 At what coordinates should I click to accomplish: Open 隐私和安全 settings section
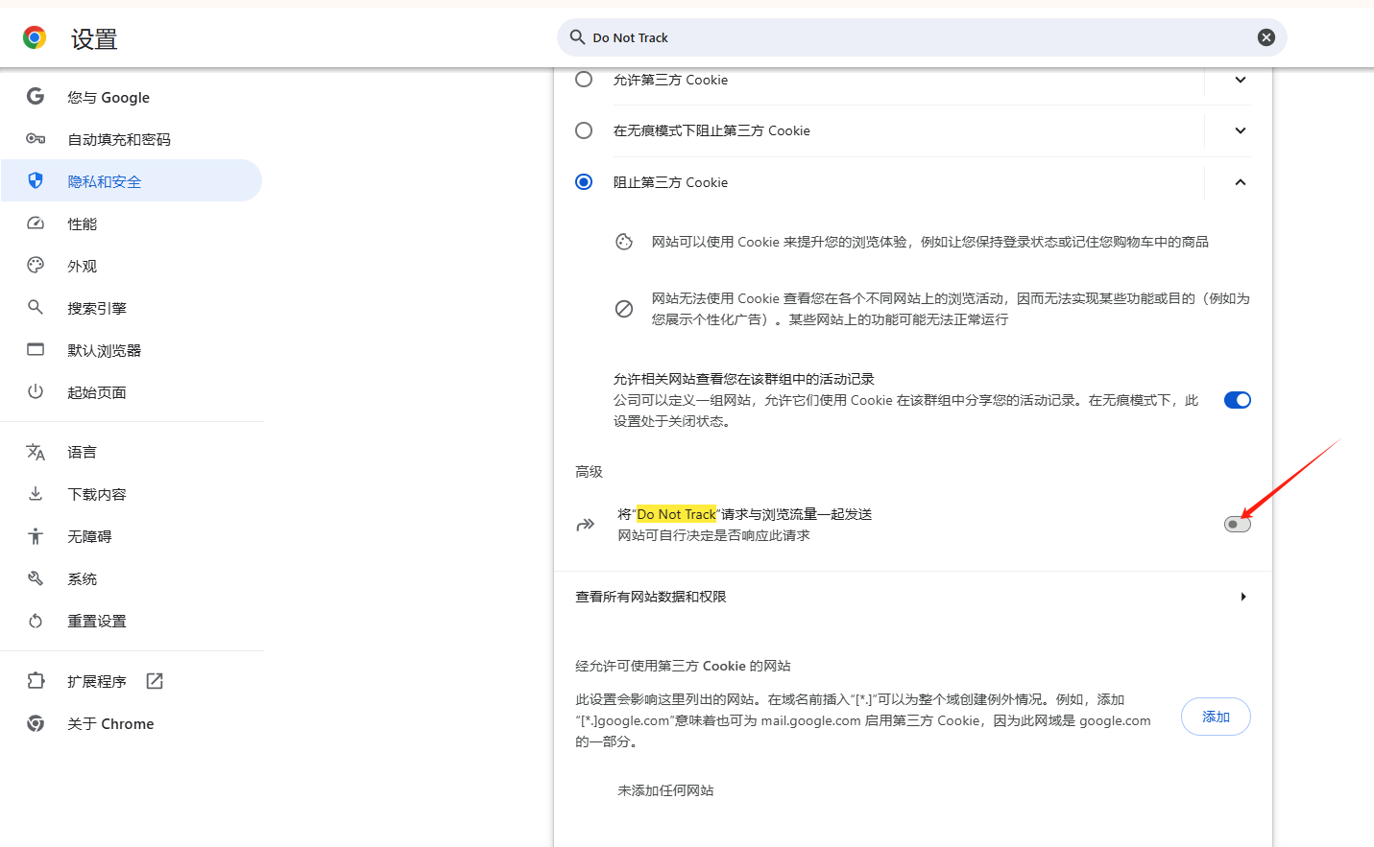pyautogui.click(x=132, y=180)
